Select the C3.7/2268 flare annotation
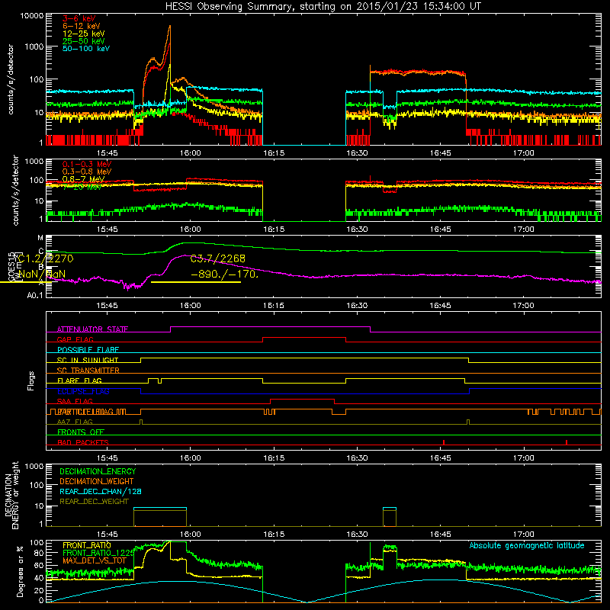Image resolution: width=610 pixels, height=610 pixels. pos(218,258)
